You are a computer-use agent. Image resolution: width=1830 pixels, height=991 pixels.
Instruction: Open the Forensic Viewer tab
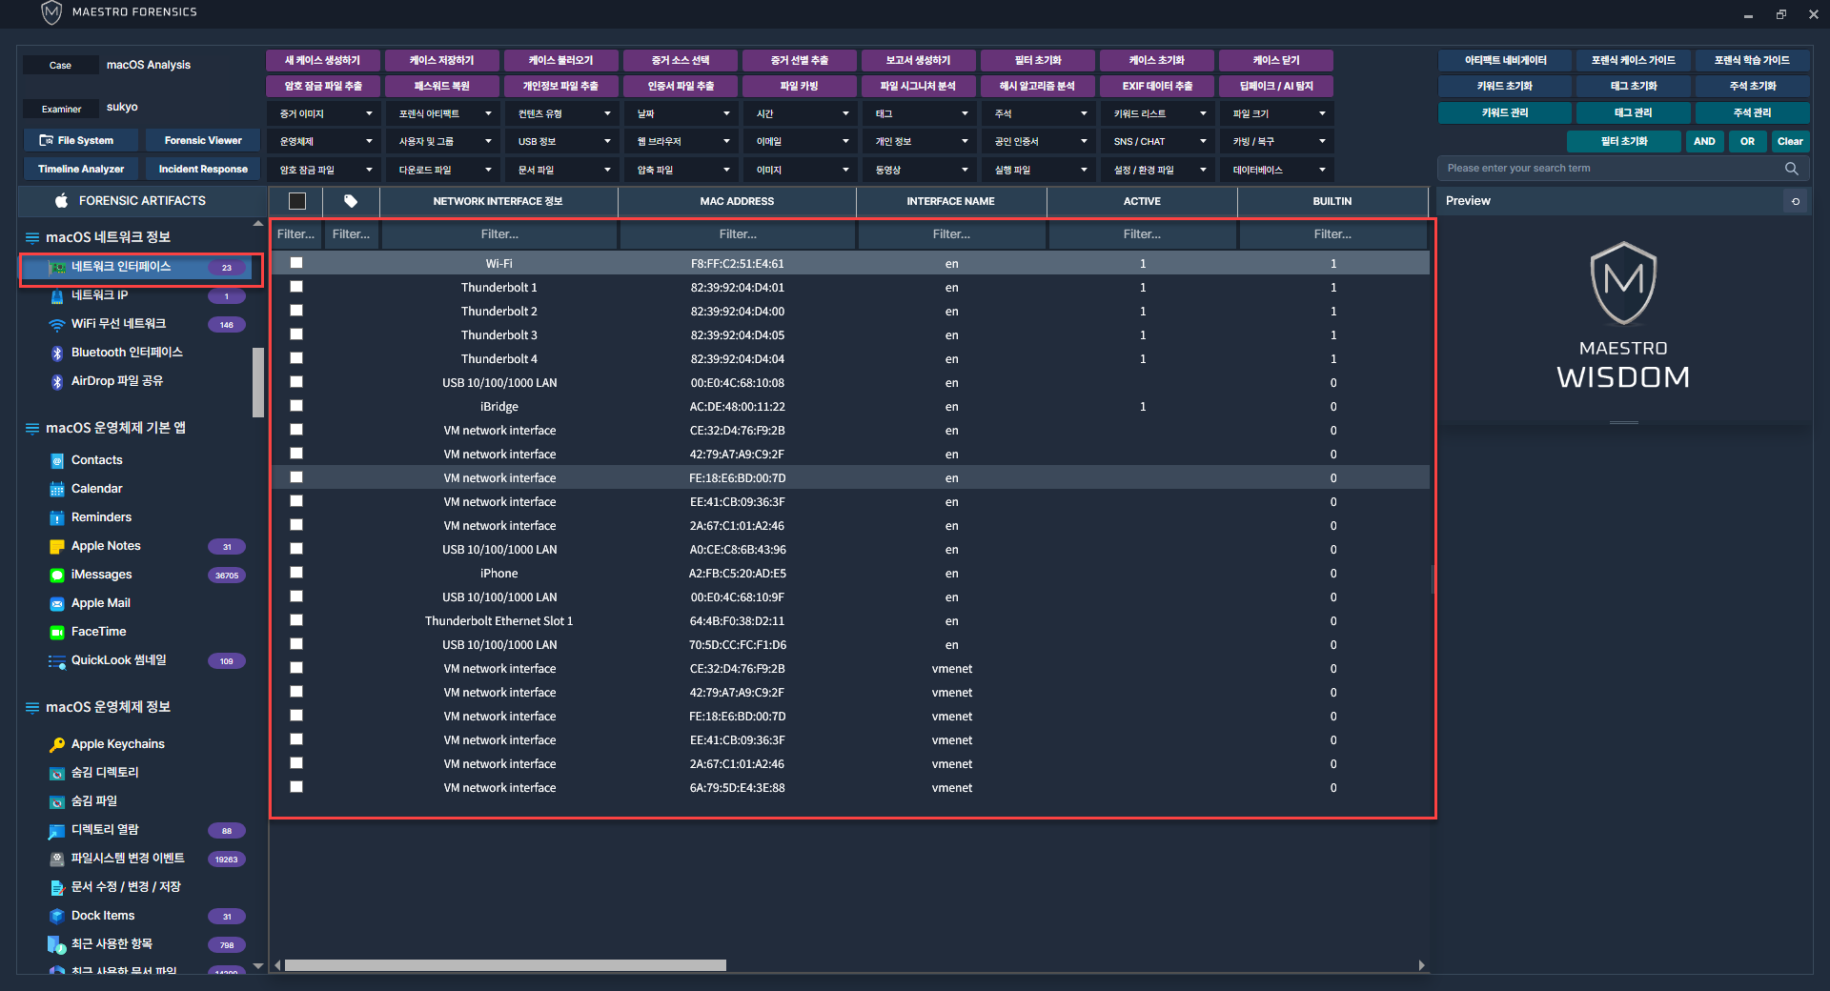point(203,141)
